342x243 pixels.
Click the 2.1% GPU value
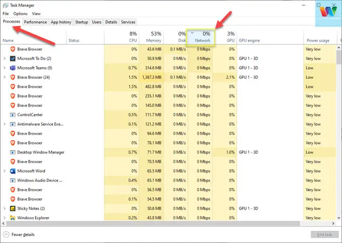point(230,77)
